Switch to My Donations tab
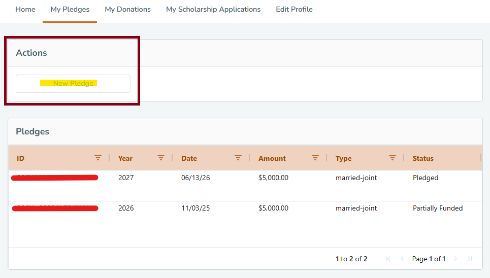 click(127, 9)
